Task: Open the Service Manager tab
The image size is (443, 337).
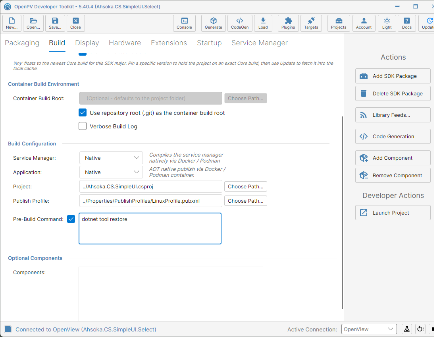Action: pos(259,43)
